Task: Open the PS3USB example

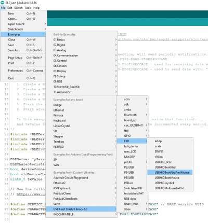Action: click(x=132, y=167)
